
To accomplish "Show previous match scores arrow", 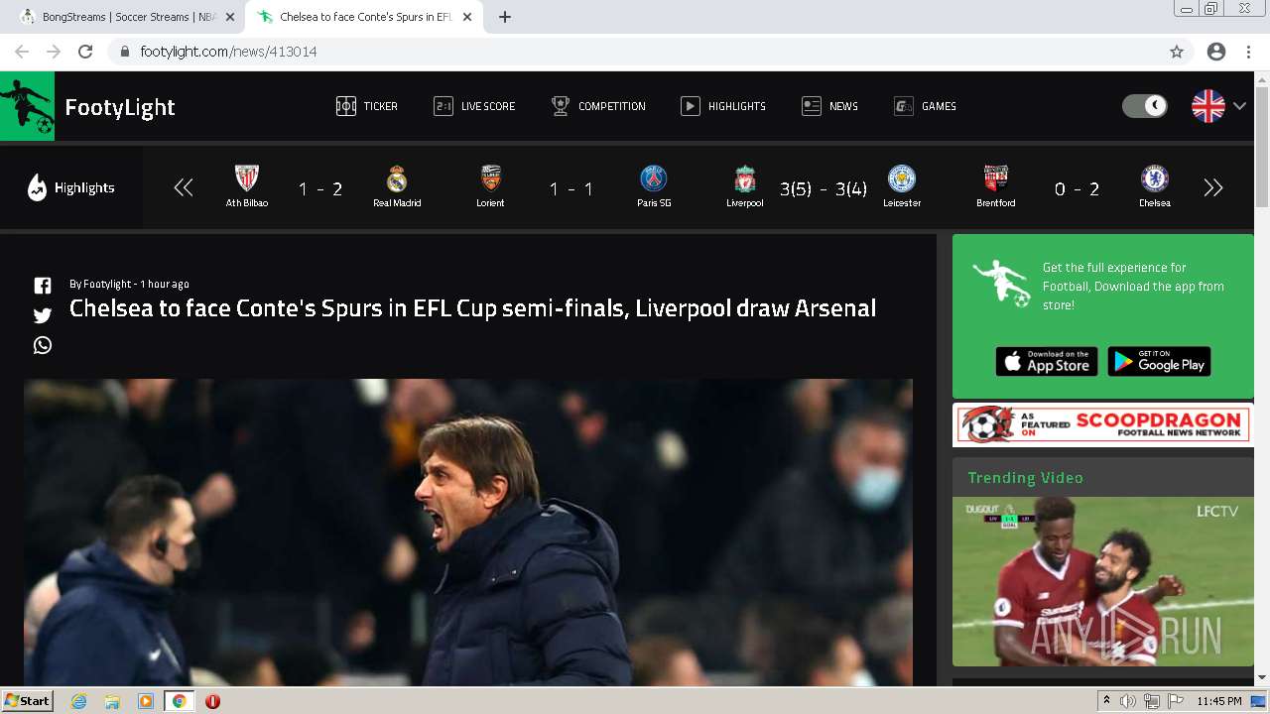I will coord(183,187).
